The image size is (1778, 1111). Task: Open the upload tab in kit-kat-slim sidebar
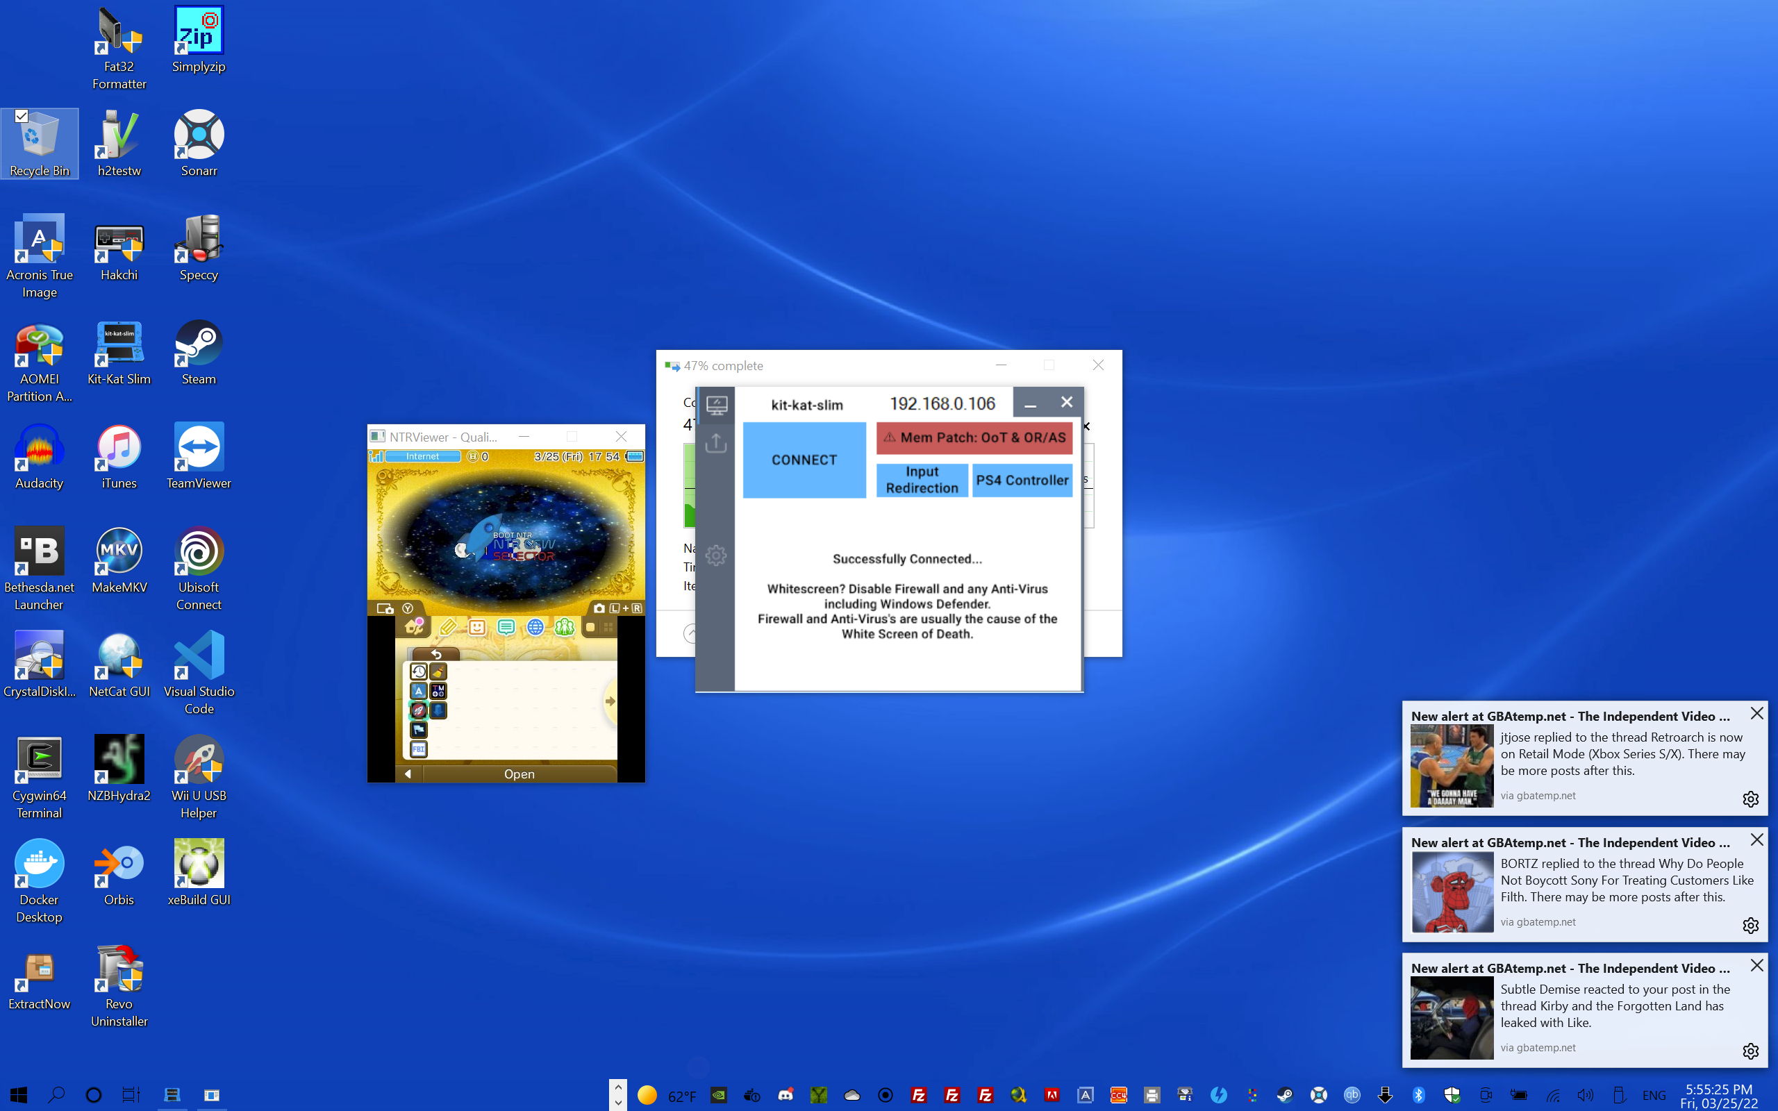point(716,442)
